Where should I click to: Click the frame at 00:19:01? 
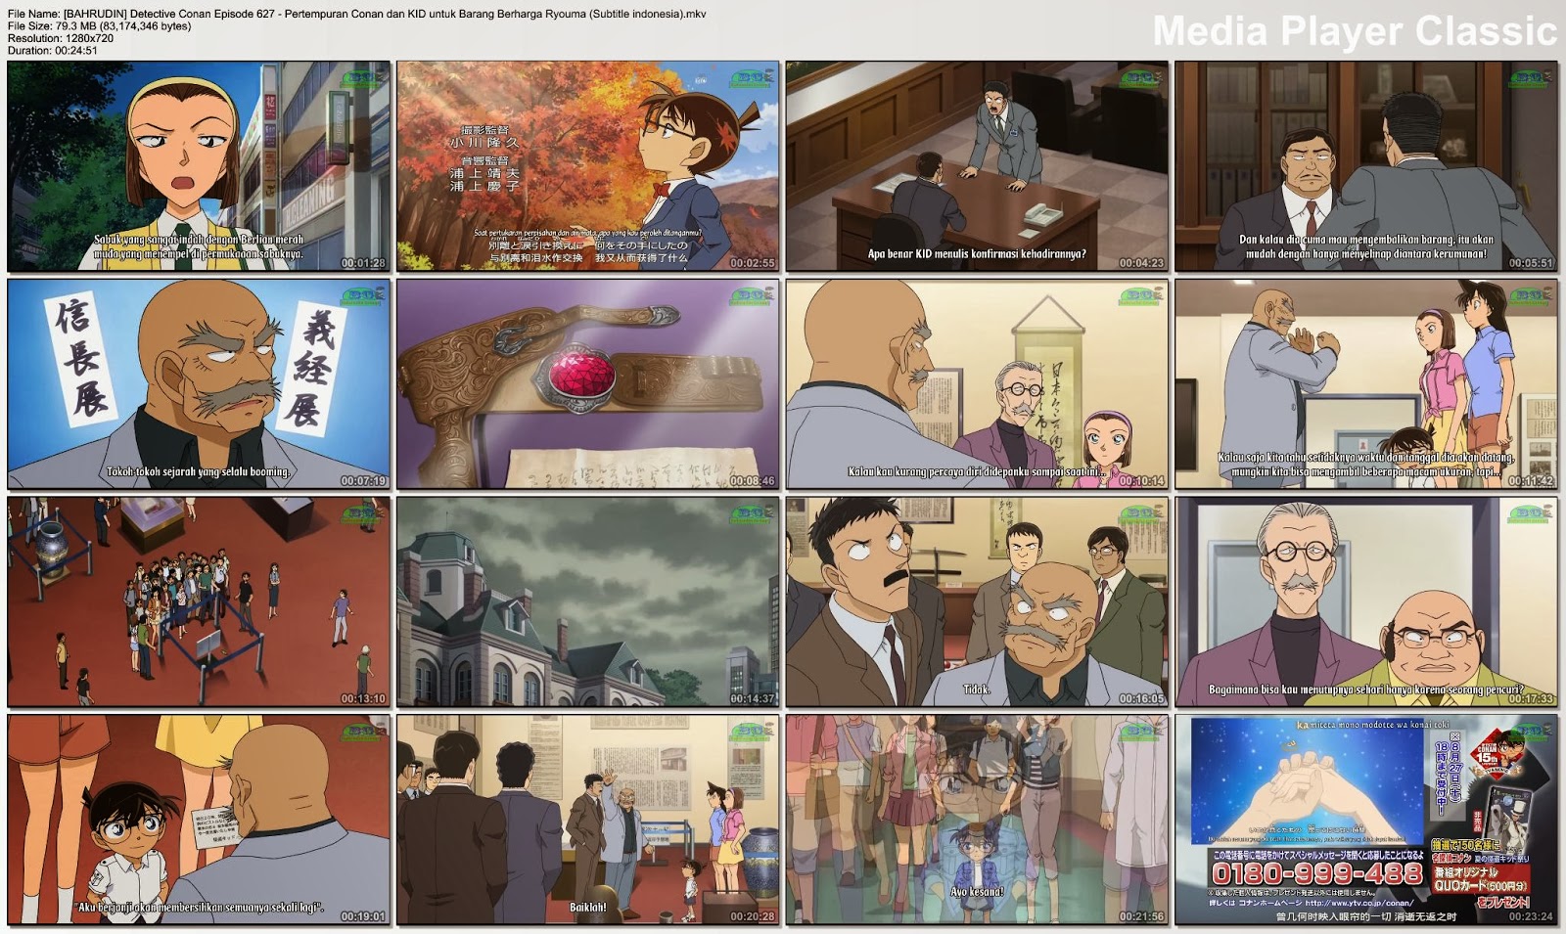199,820
